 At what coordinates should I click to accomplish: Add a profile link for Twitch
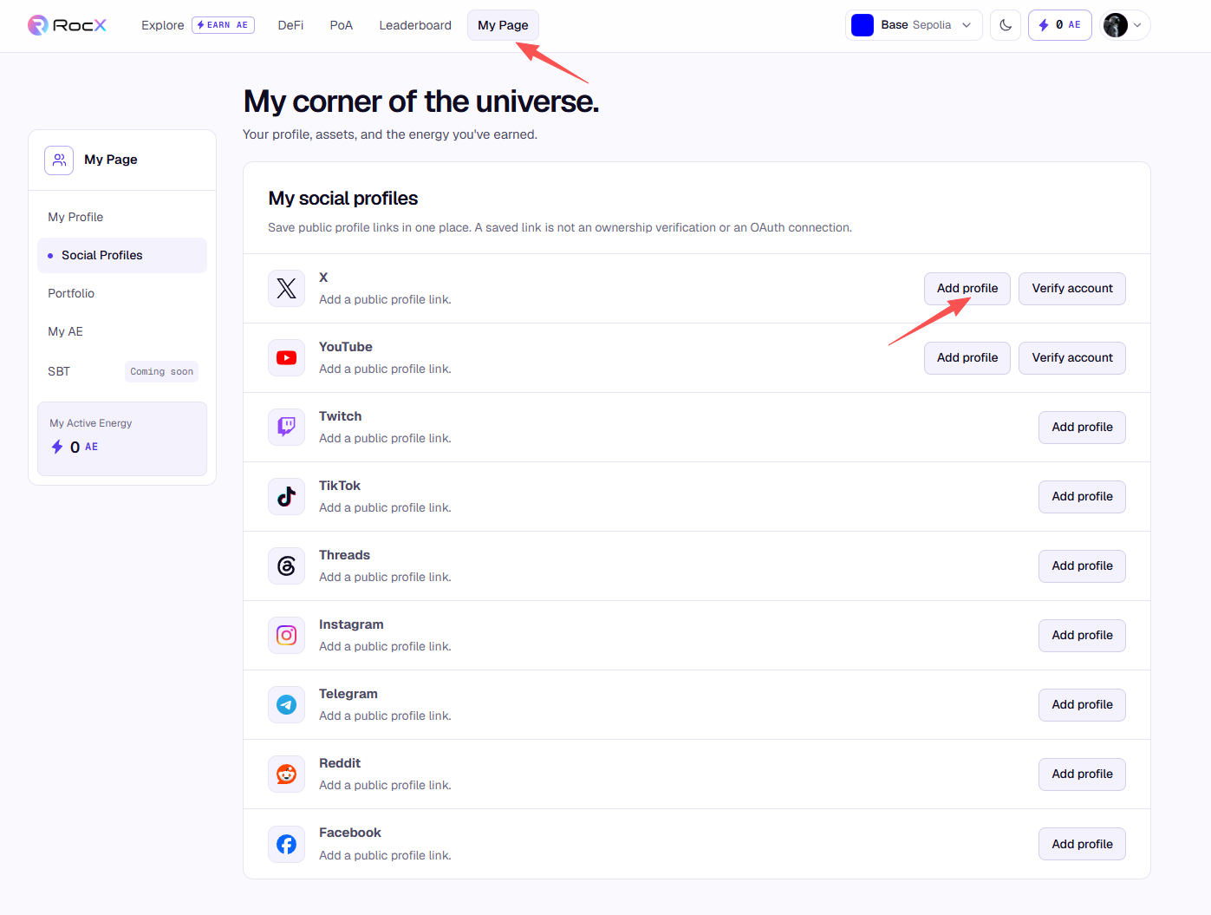click(x=1082, y=428)
